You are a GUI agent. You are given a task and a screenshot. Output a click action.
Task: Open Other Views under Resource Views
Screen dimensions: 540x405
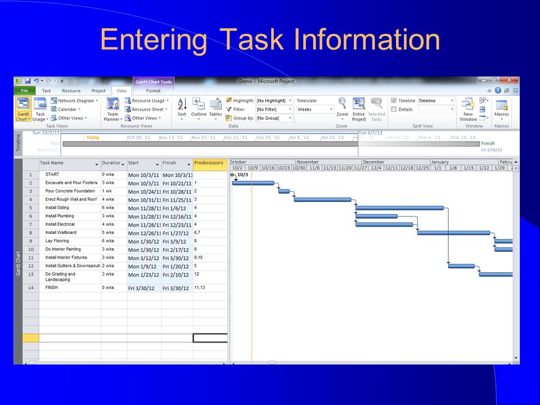[x=143, y=118]
